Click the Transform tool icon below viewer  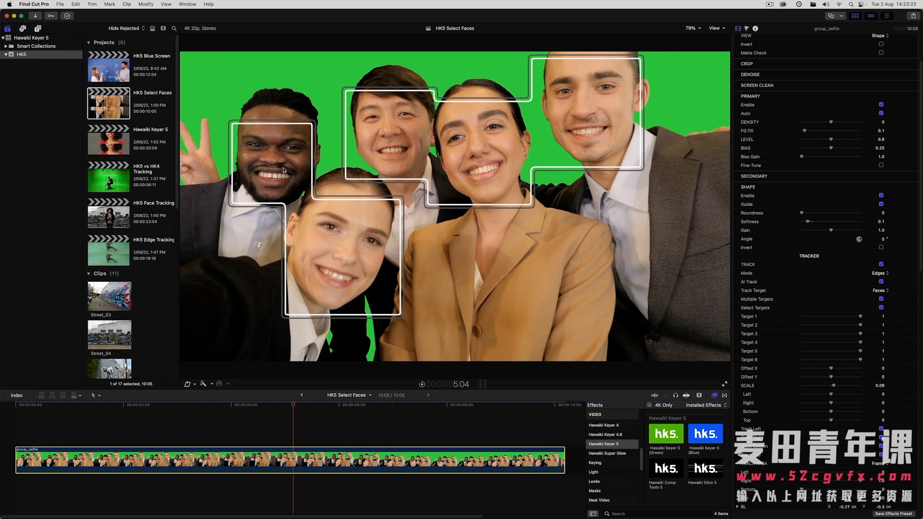click(187, 383)
